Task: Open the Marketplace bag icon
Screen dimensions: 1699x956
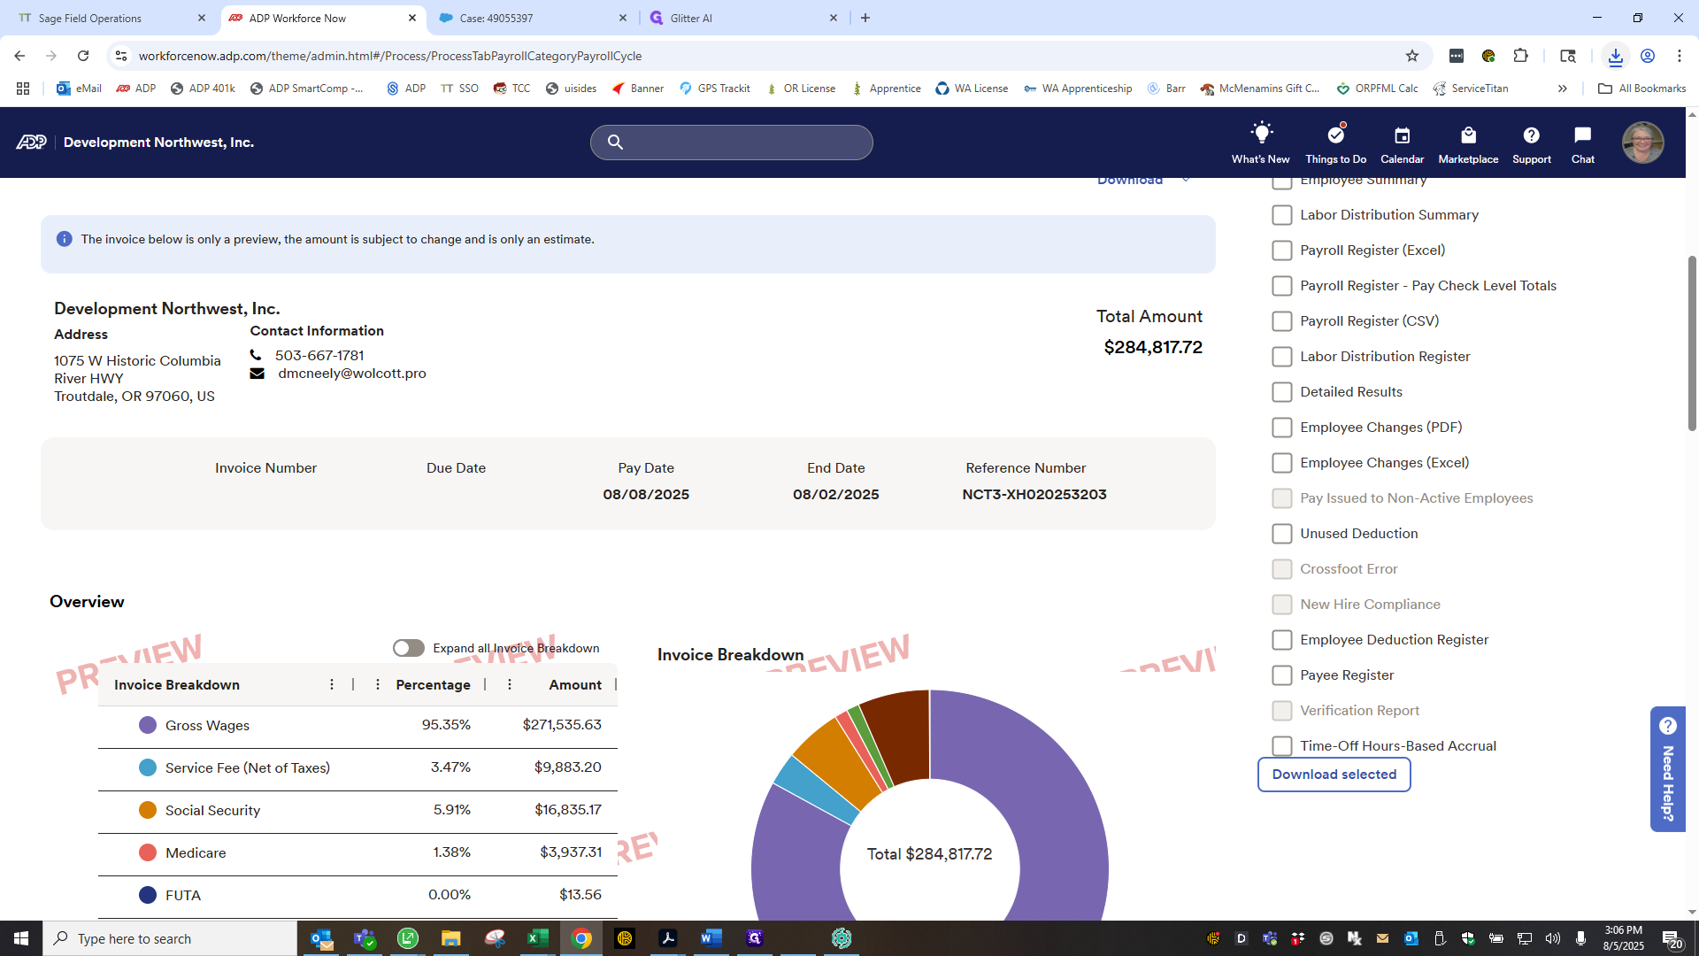Action: click(x=1468, y=135)
